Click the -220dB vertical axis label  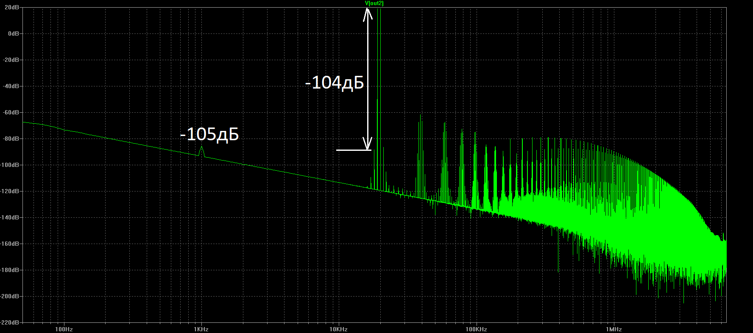point(10,322)
